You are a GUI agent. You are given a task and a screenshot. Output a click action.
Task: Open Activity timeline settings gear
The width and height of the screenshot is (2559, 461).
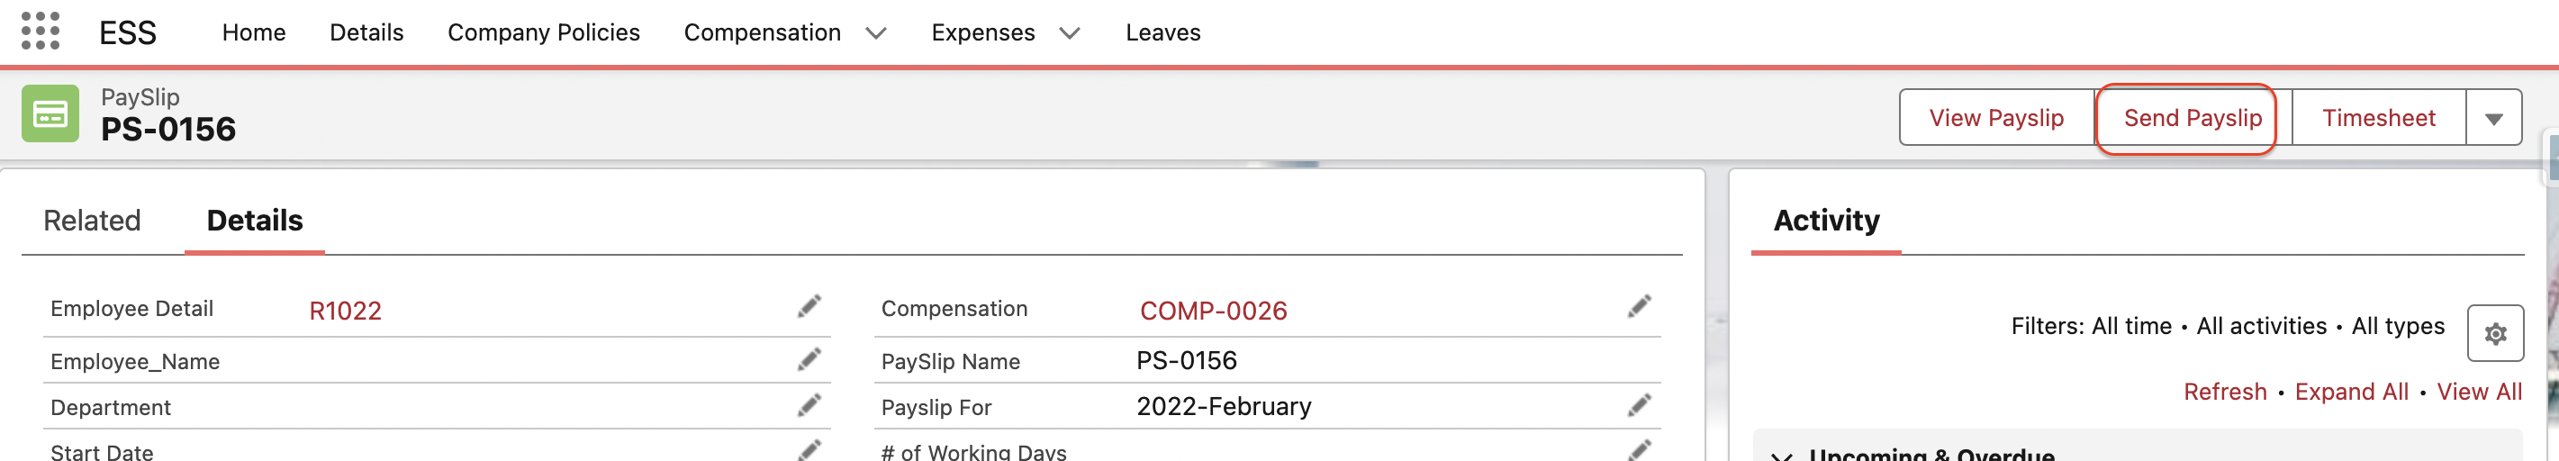click(x=2494, y=334)
